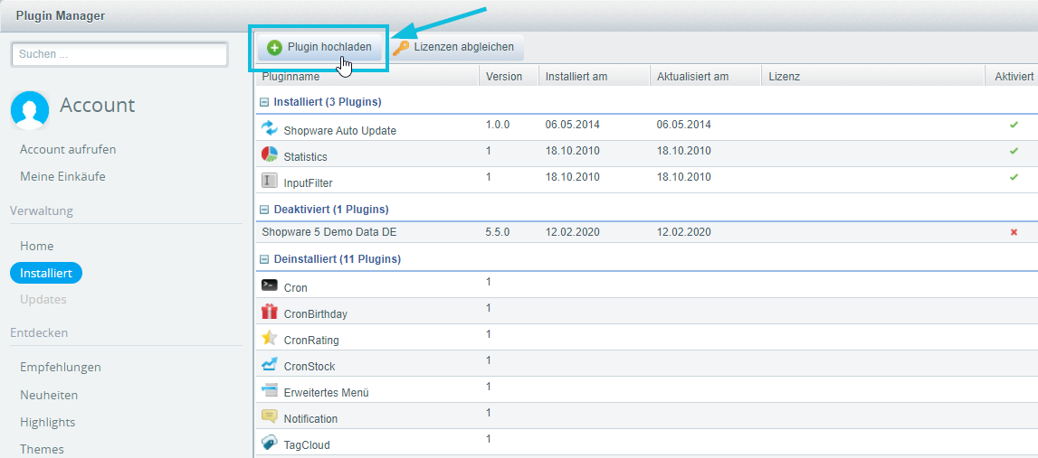Sort by the Version column header
This screenshot has width=1038, height=458.
pyautogui.click(x=509, y=77)
